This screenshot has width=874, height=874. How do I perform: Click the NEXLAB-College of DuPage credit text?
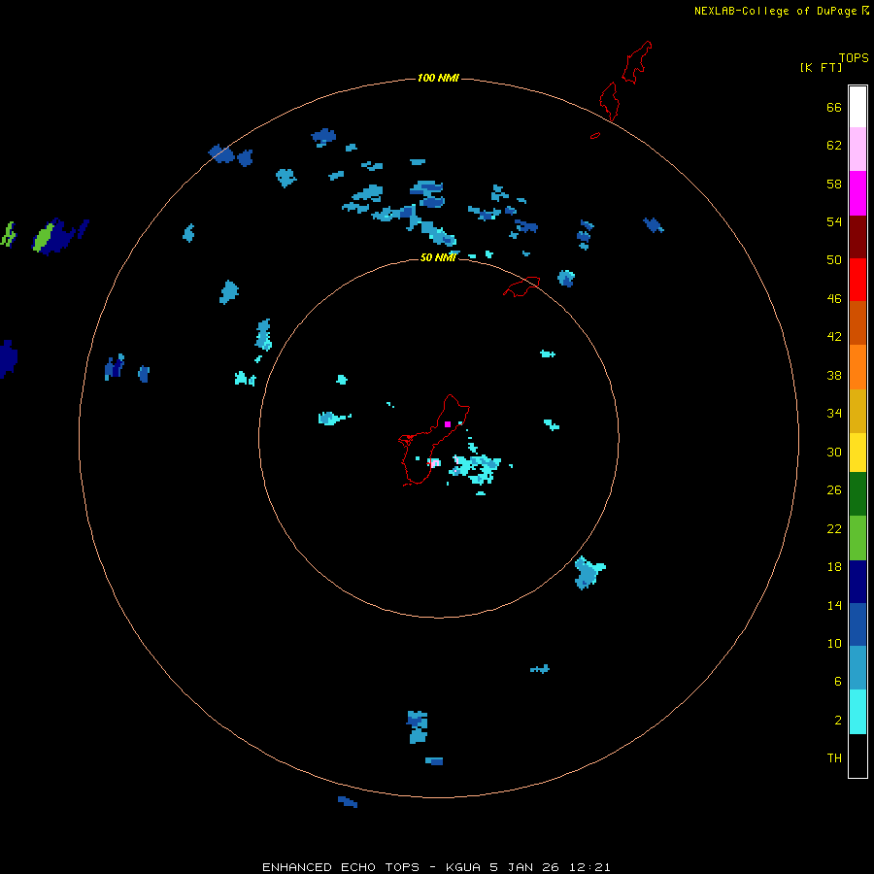[x=775, y=11]
